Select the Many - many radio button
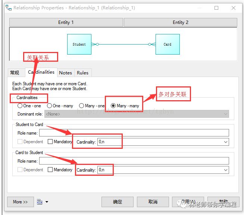The image size is (244, 215). click(113, 106)
